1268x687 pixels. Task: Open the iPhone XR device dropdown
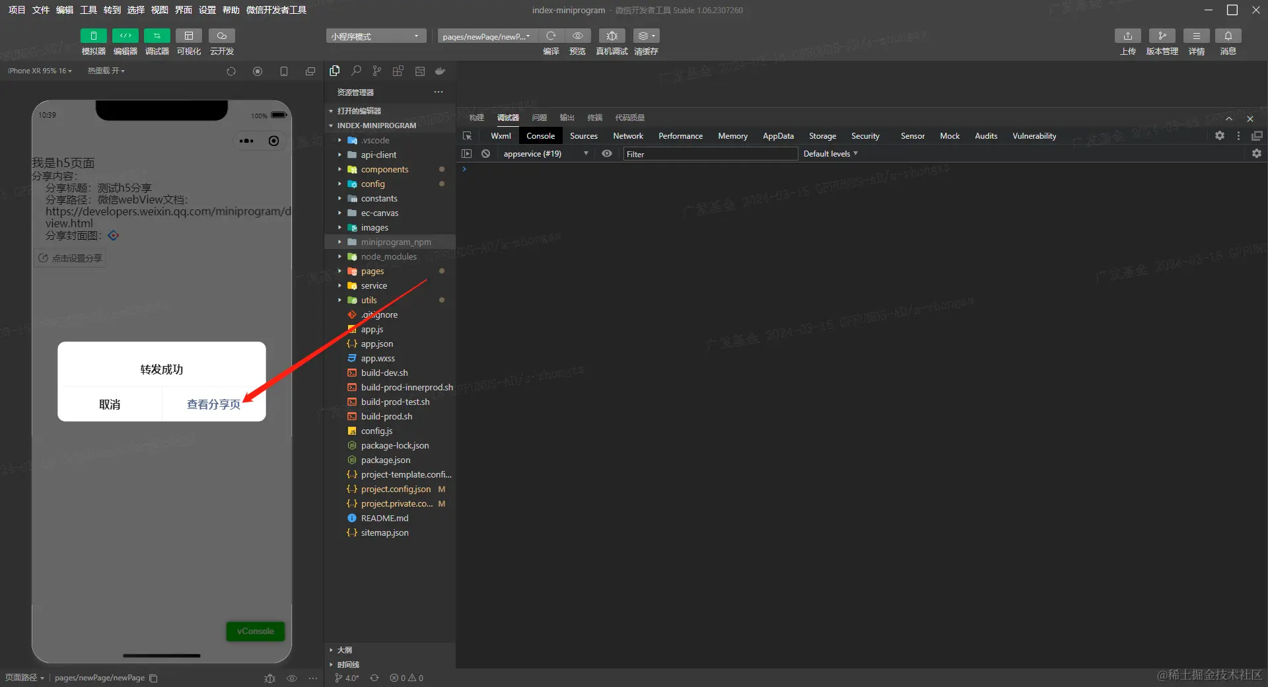point(40,71)
